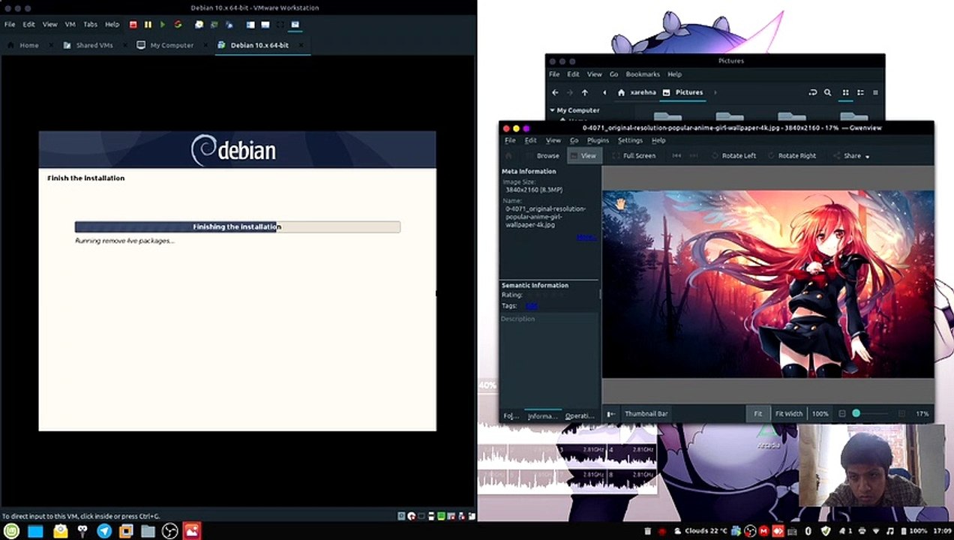Viewport: 954px width, 540px height.
Task: Click Full Screen in Gwenview toolbar
Action: 633,155
